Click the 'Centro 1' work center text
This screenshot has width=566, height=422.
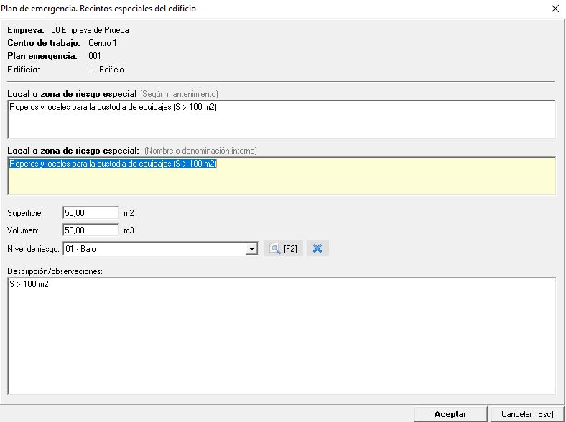click(x=103, y=43)
